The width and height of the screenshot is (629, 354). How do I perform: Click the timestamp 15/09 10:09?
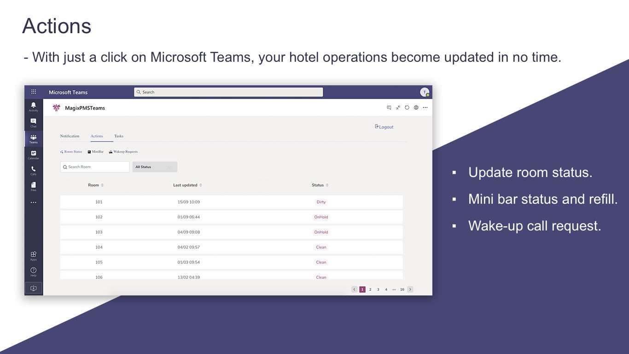tap(189, 202)
